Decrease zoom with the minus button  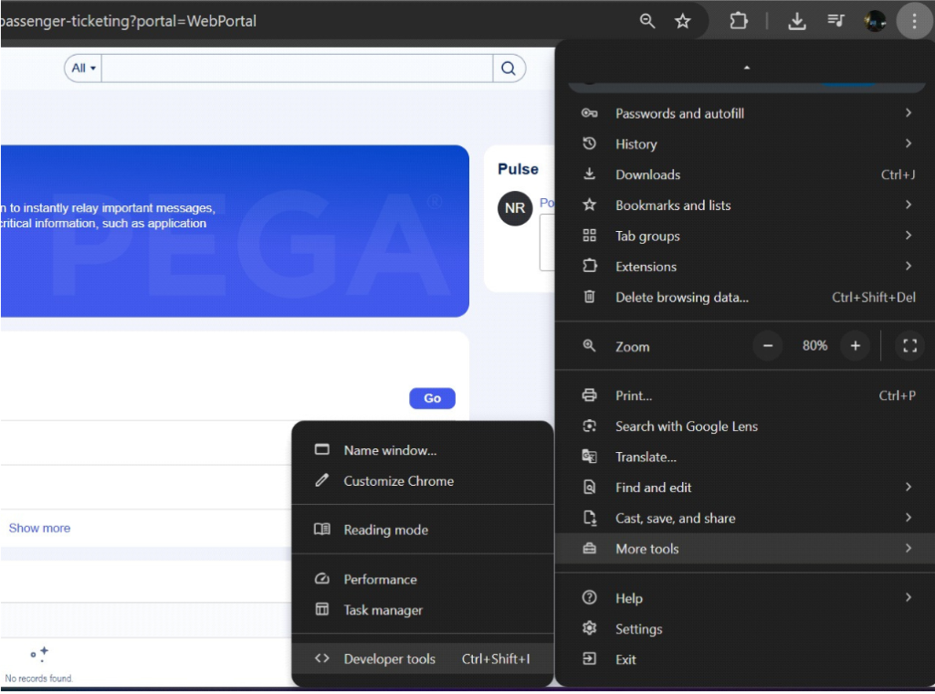(x=768, y=345)
